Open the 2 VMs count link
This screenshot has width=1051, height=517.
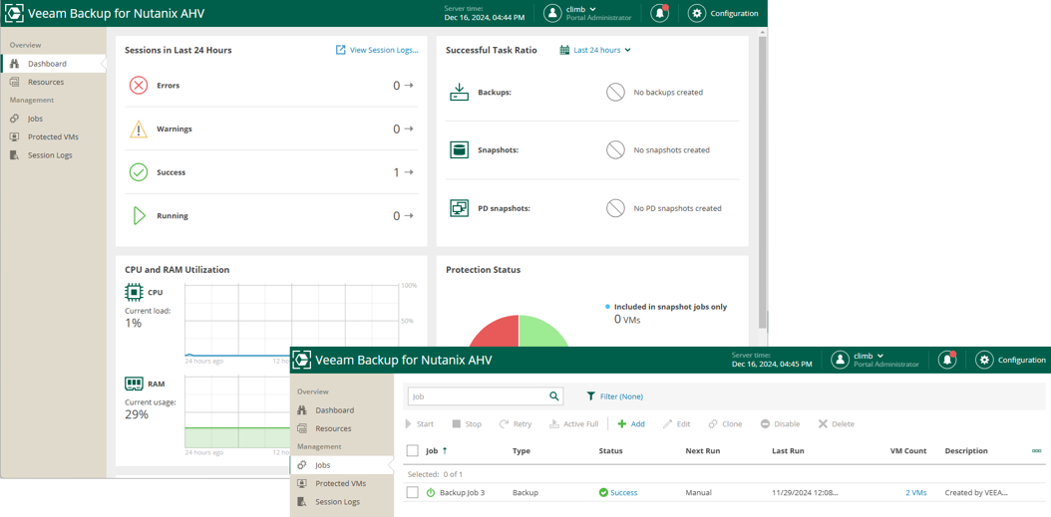tap(916, 492)
